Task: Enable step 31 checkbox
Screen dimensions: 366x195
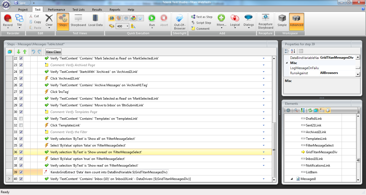Action: point(21,119)
